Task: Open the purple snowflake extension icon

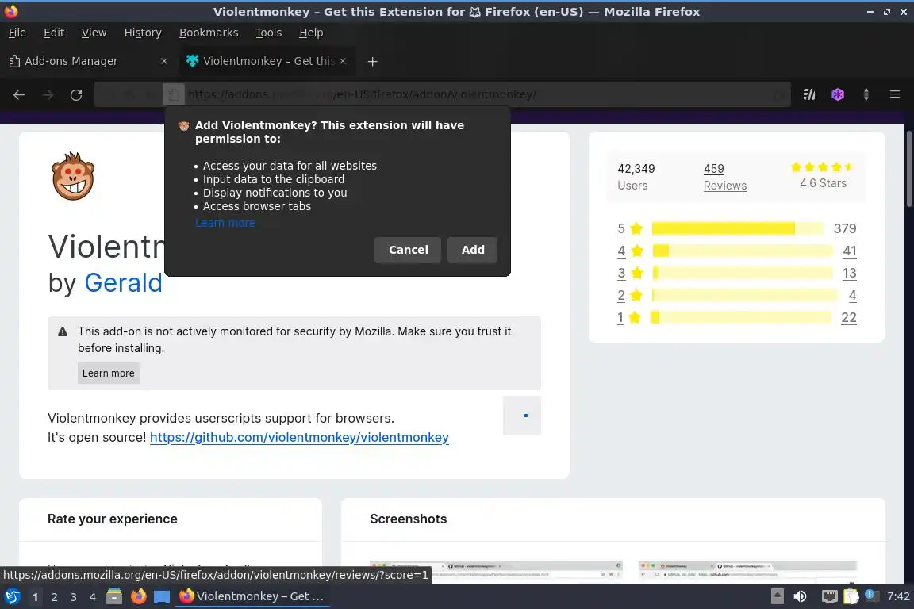Action: coord(838,94)
